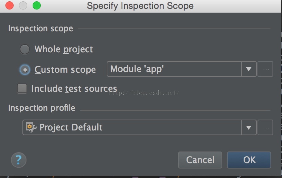Click the gray minimize window button
The height and width of the screenshot is (178, 282).
(x=23, y=5)
